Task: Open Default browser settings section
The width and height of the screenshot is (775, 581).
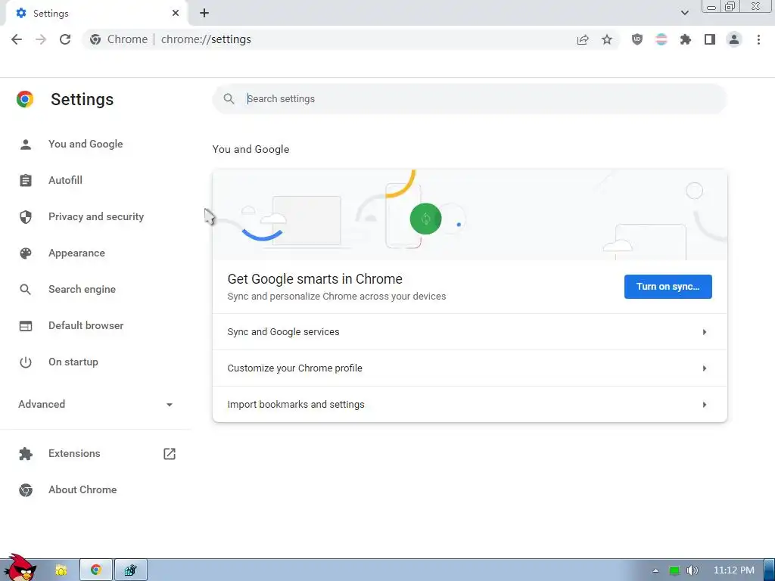Action: coord(86,325)
